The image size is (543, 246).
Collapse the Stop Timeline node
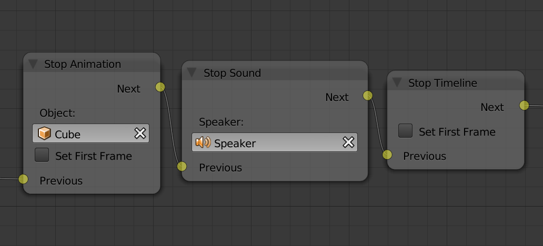pos(397,83)
